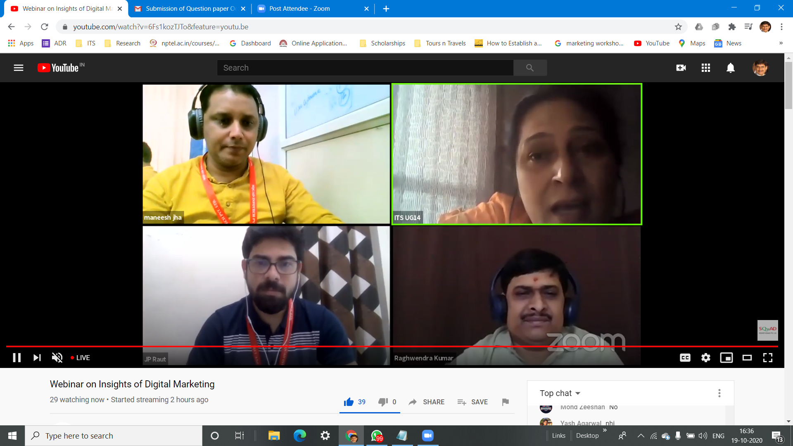Dislike the webinar video
Screen dimensions: 793x446
coord(387,402)
